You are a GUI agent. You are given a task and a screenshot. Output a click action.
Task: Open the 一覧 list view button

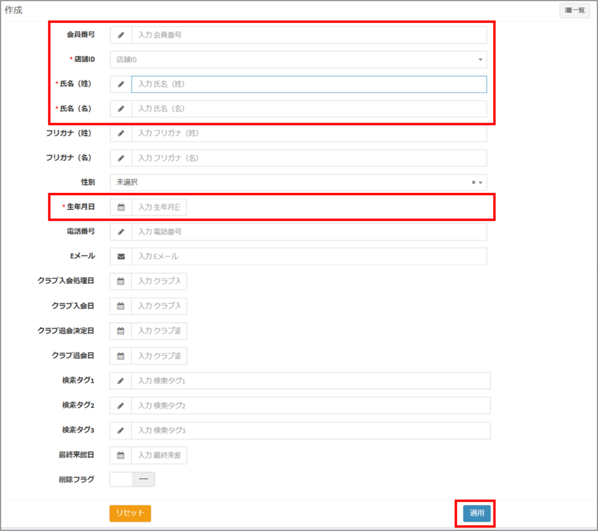point(575,11)
